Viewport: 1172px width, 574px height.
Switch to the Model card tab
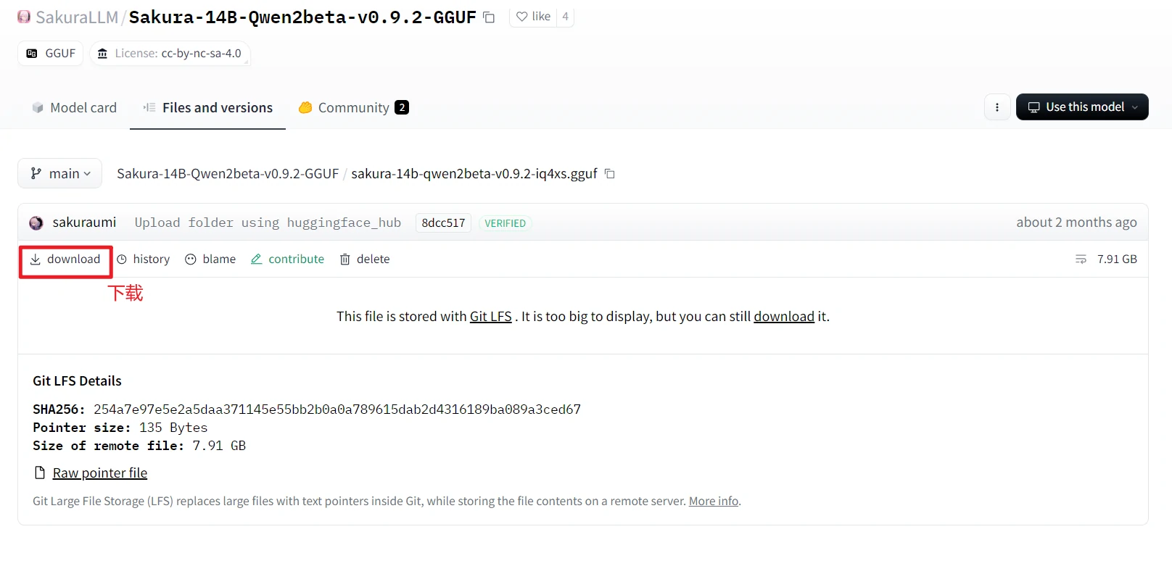(x=74, y=108)
